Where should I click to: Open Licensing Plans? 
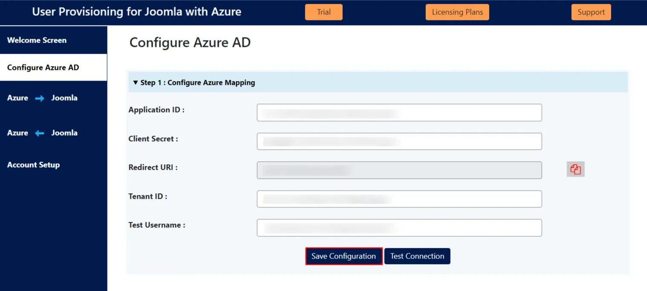[457, 12]
